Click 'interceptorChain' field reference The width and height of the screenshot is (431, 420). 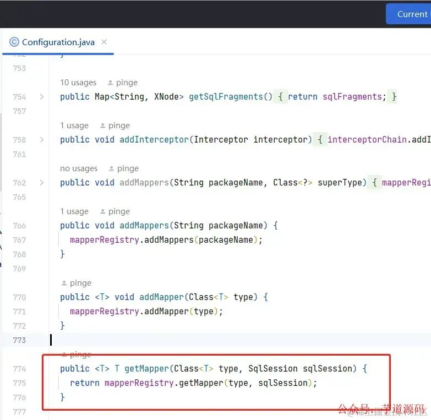tap(367, 140)
